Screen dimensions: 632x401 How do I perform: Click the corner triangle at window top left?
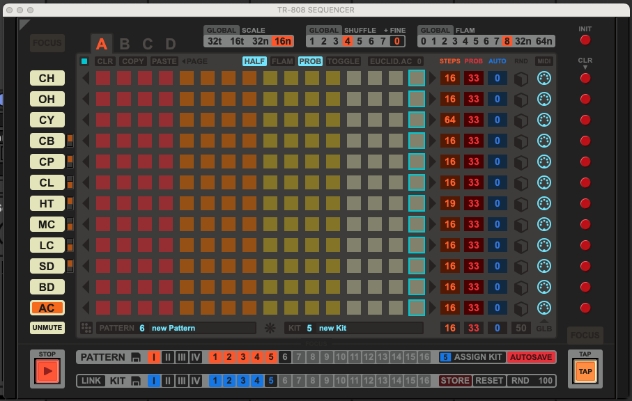pos(24,24)
